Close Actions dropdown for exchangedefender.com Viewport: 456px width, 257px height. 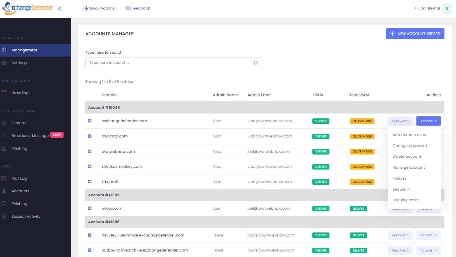[428, 121]
